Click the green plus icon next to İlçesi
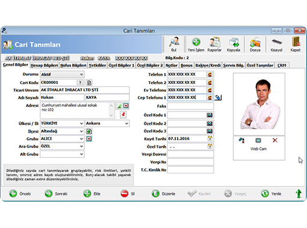The height and width of the screenshot is (228, 307). click(89, 131)
